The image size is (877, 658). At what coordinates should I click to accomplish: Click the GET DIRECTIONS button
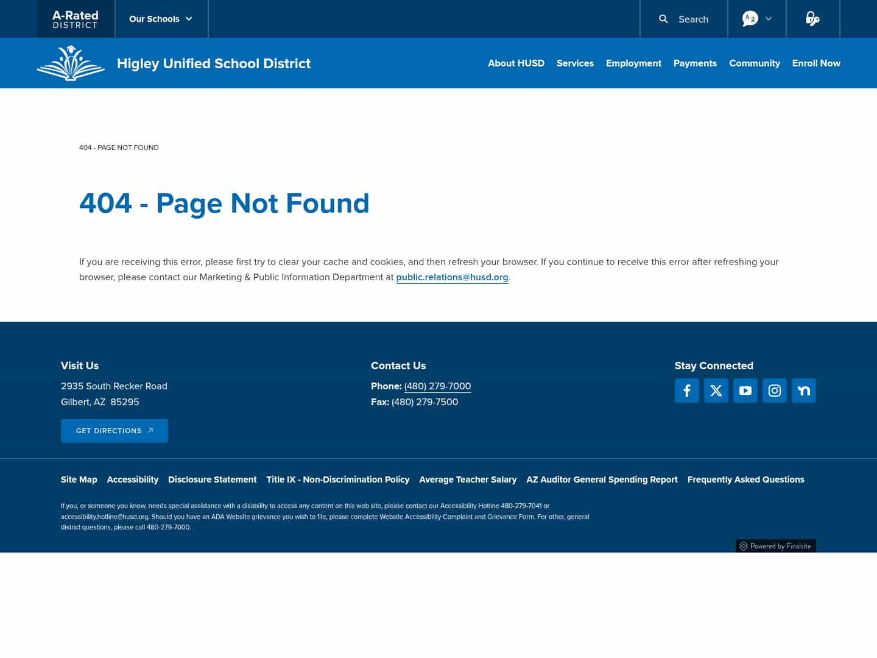coord(114,431)
